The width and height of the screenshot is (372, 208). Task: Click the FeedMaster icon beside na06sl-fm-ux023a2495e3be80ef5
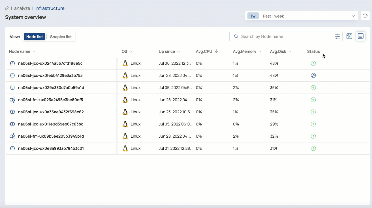pyautogui.click(x=12, y=100)
